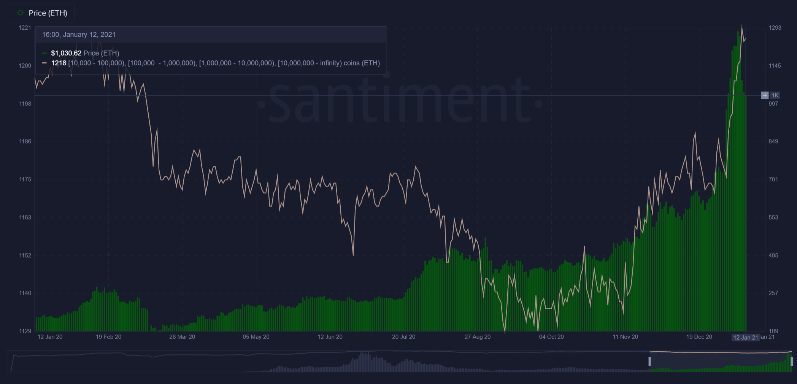Click the 28 Mar 20 x-axis label

click(182, 337)
